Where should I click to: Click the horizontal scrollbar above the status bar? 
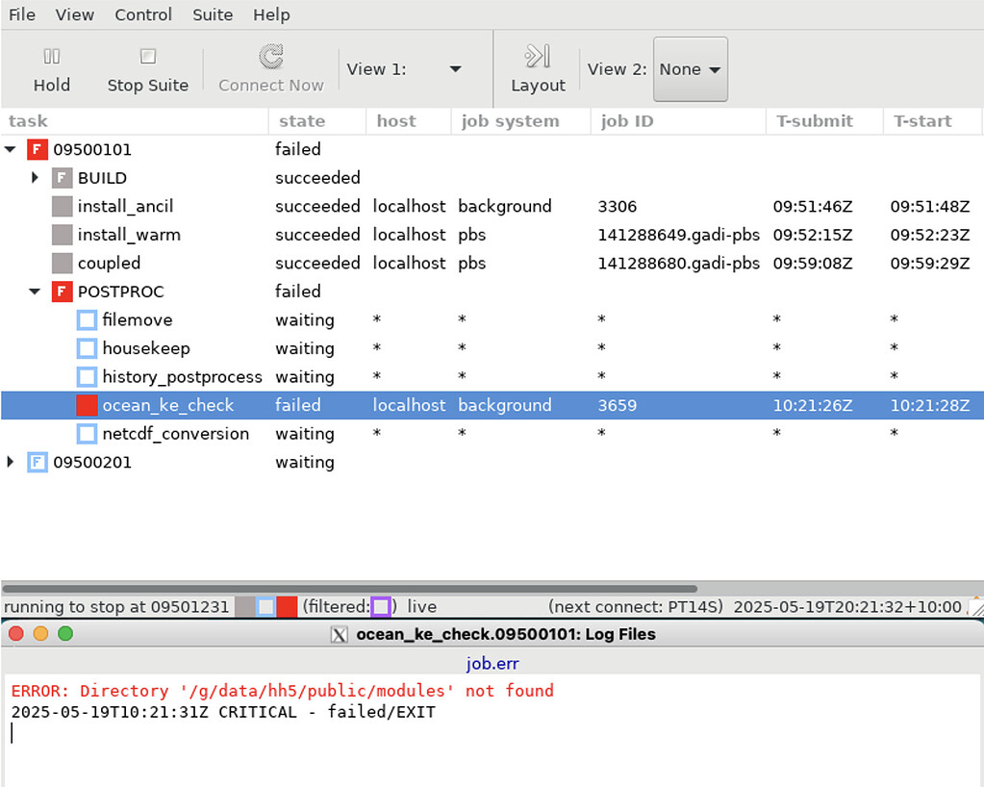pos(346,589)
